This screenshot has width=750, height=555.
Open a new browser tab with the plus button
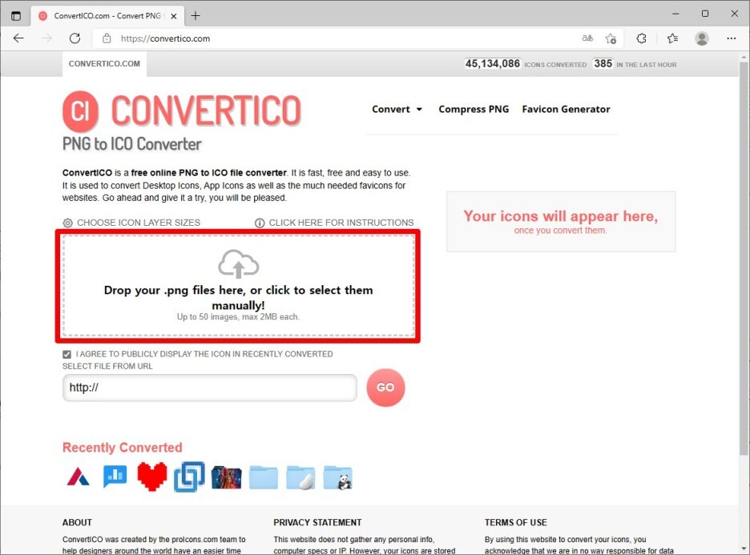(x=196, y=16)
